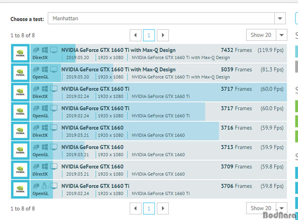298x220 pixels.
Task: Click the NVIDIA logo of the 3716 Frames result
Action: 20,131
